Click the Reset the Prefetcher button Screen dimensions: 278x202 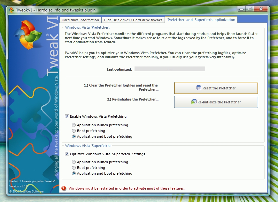click(216, 88)
